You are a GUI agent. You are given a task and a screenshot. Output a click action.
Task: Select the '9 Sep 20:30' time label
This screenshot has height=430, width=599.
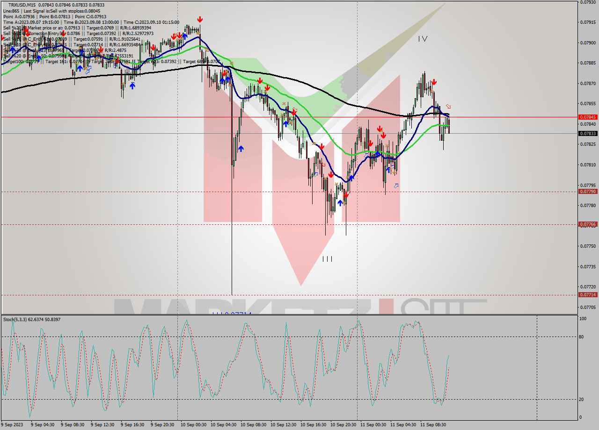(162, 425)
